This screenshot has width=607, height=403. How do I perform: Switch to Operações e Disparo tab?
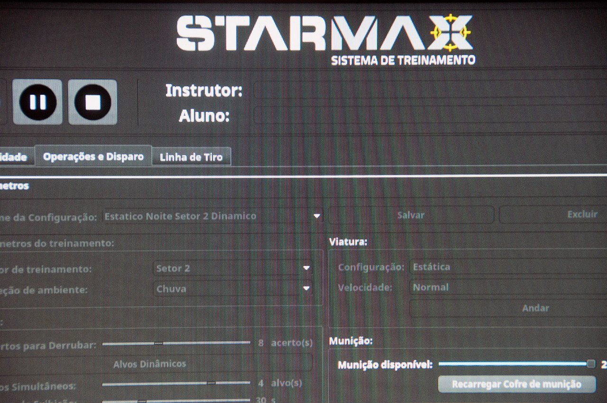[x=93, y=156]
